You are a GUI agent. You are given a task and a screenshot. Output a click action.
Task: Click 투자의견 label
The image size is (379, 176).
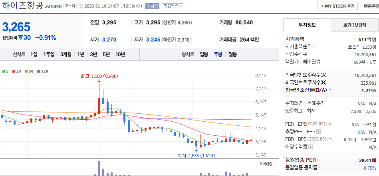(x=294, y=103)
